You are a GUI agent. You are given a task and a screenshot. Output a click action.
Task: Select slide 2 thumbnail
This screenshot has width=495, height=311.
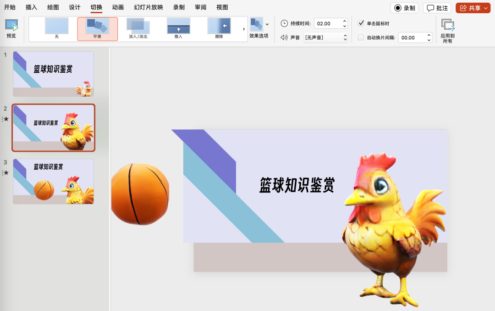pyautogui.click(x=53, y=128)
